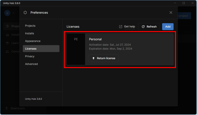Screen dimensions: 197x115
Task: Click the Learn graduation cap icon
Action: click(x=7, y=43)
